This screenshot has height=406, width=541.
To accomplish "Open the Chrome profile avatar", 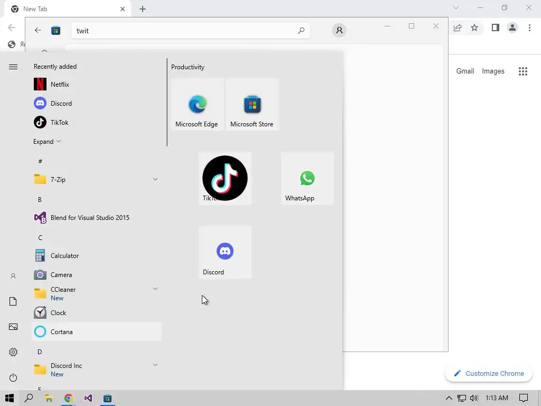I will tap(512, 27).
